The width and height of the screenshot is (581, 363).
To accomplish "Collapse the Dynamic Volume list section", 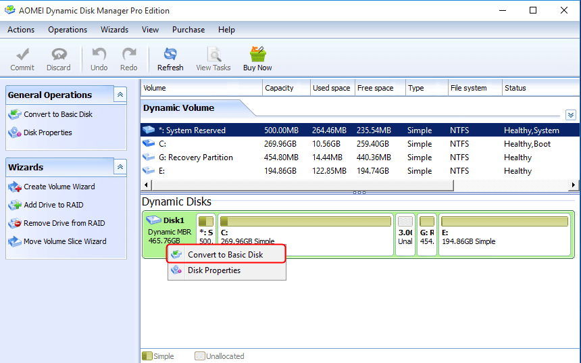I will (571, 115).
